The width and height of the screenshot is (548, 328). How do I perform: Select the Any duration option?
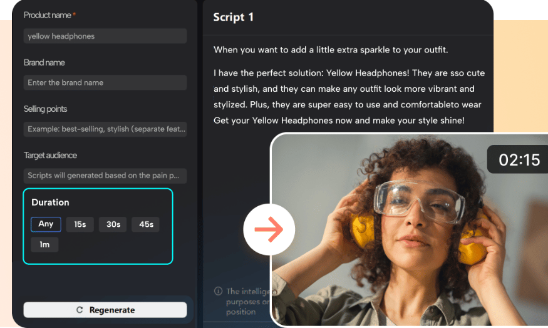46,224
